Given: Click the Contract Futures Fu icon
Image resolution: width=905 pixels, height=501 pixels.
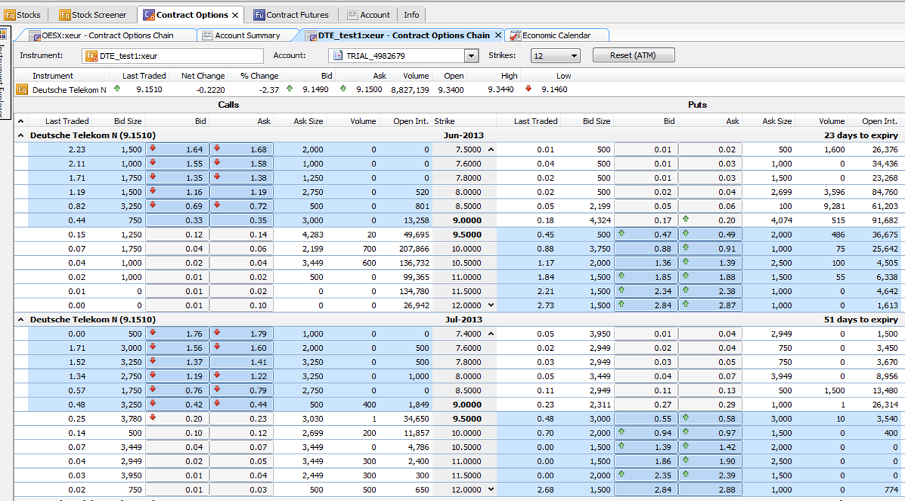Looking at the screenshot, I should click(259, 14).
